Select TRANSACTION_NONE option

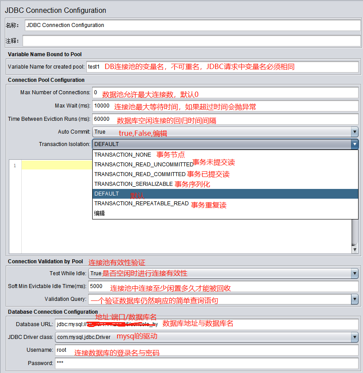point(225,154)
